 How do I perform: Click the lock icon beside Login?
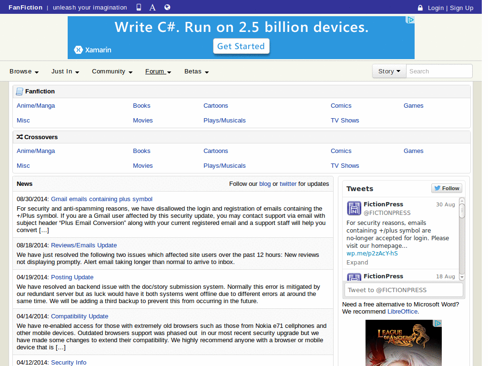coord(420,8)
